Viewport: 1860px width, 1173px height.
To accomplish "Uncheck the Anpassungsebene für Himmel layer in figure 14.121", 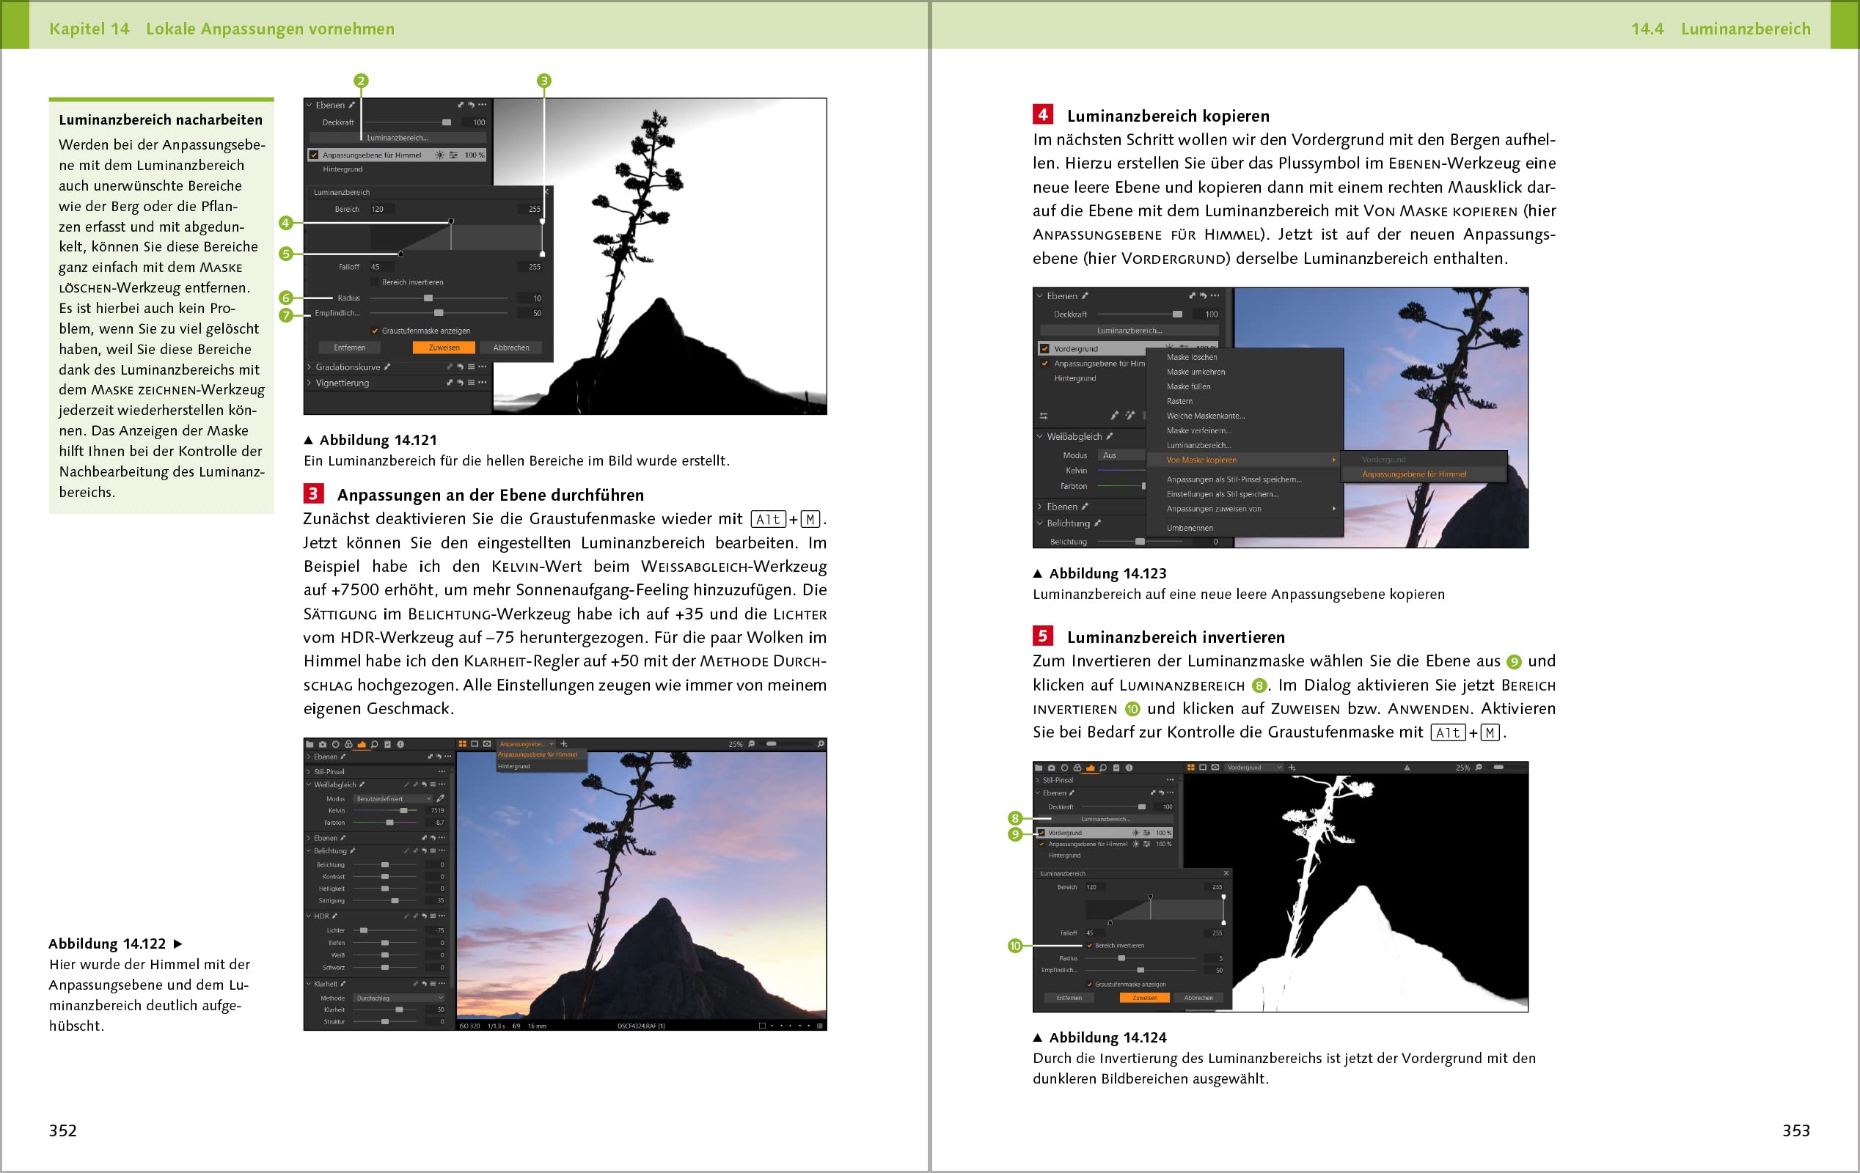I will [314, 155].
